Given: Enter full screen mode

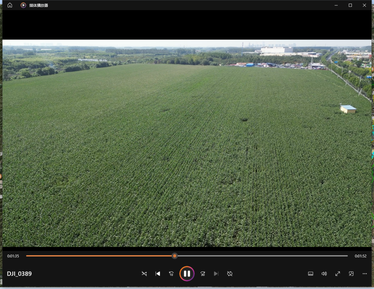Looking at the screenshot, I should [338, 274].
